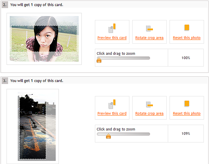Click the Reset photo icon for card 2
The width and height of the screenshot is (210, 164).
pos(187,28)
